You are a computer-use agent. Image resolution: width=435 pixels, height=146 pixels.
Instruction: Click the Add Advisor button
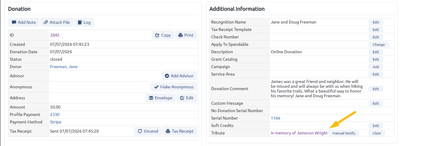tap(179, 76)
